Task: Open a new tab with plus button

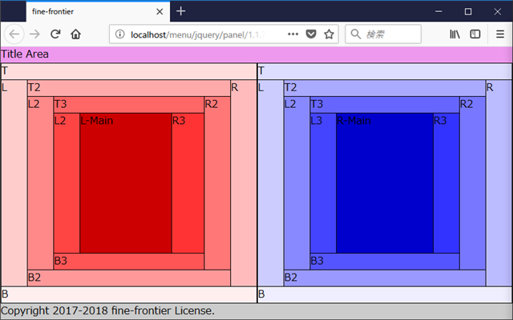Action: tap(180, 11)
